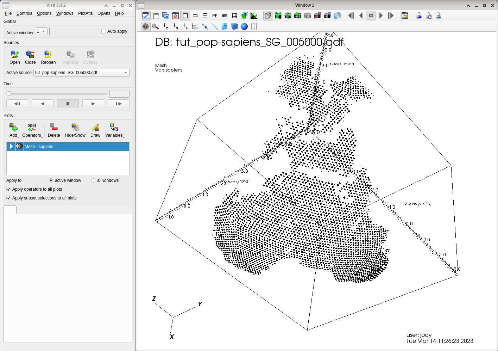The image size is (498, 351).
Task: Click the Variables icon
Action: point(114,127)
